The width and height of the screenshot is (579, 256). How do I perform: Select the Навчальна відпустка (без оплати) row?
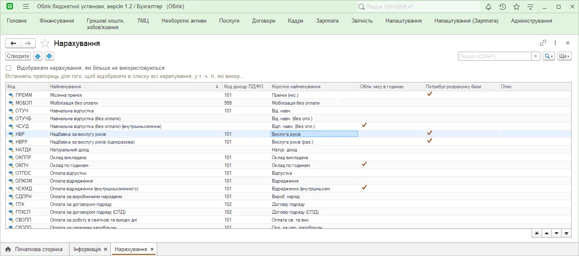pyautogui.click(x=288, y=119)
